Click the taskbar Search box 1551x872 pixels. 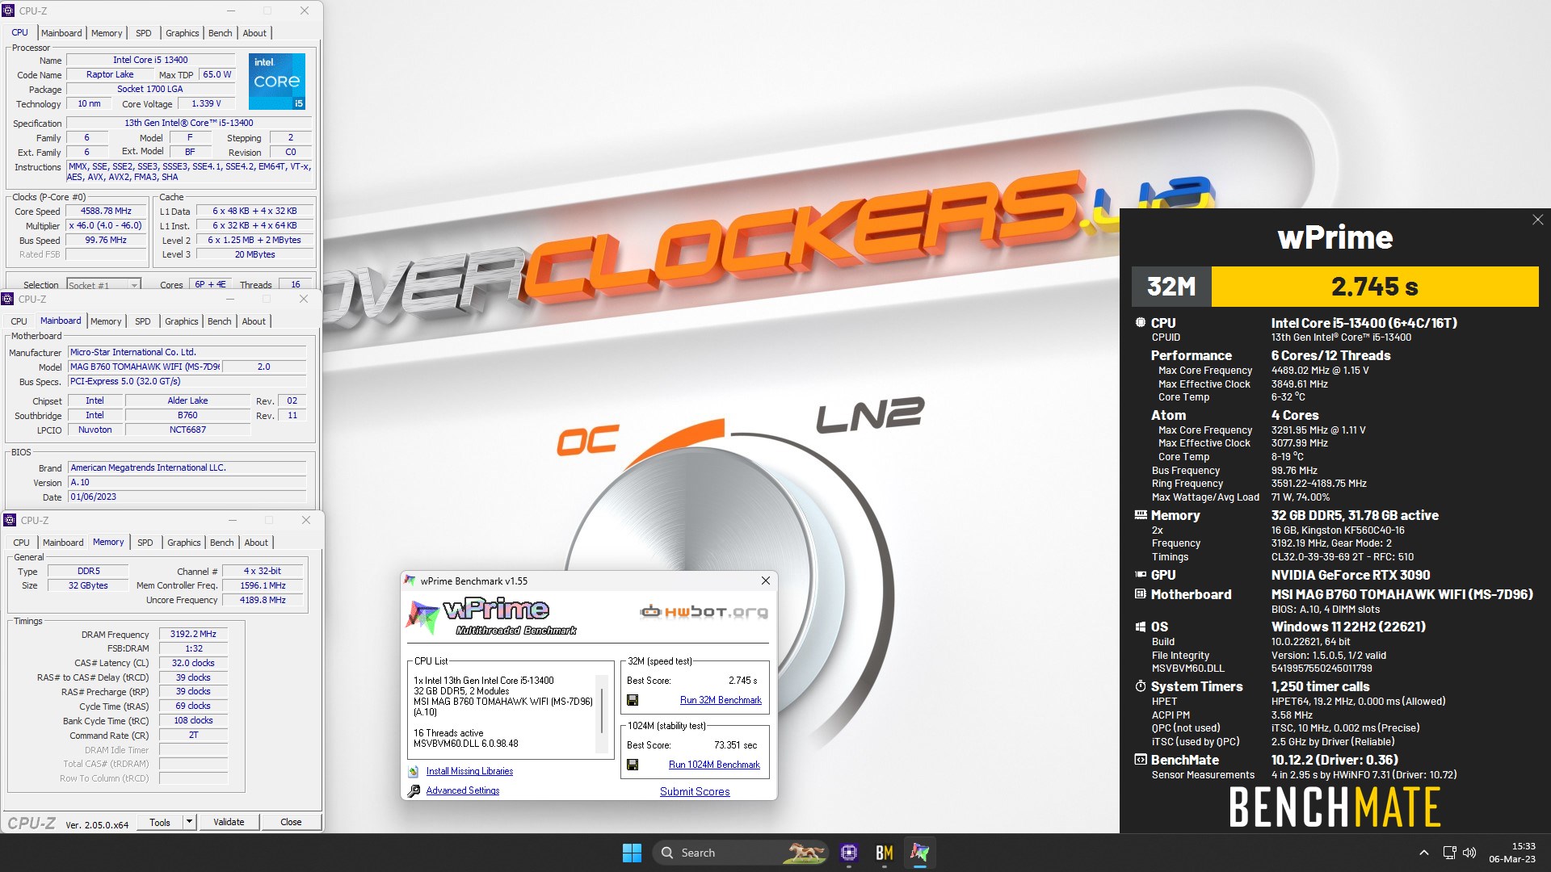742,853
